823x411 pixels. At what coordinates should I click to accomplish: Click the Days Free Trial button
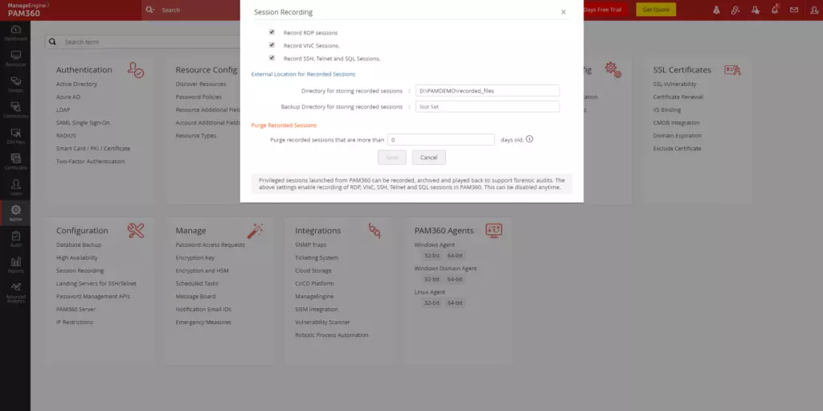point(606,10)
